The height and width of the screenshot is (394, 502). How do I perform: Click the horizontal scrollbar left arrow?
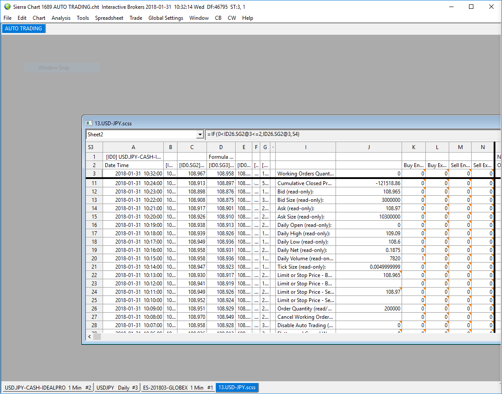[90, 336]
